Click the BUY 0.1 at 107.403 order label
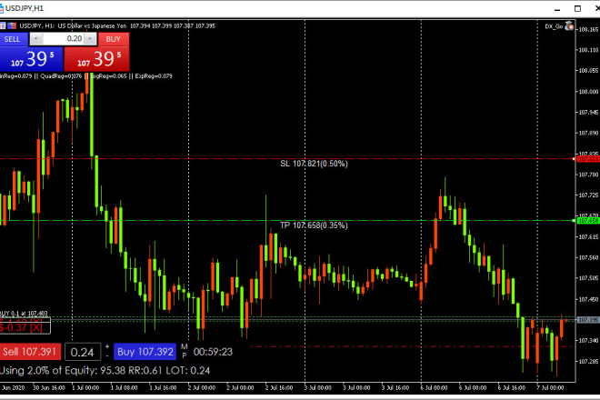 [24, 314]
